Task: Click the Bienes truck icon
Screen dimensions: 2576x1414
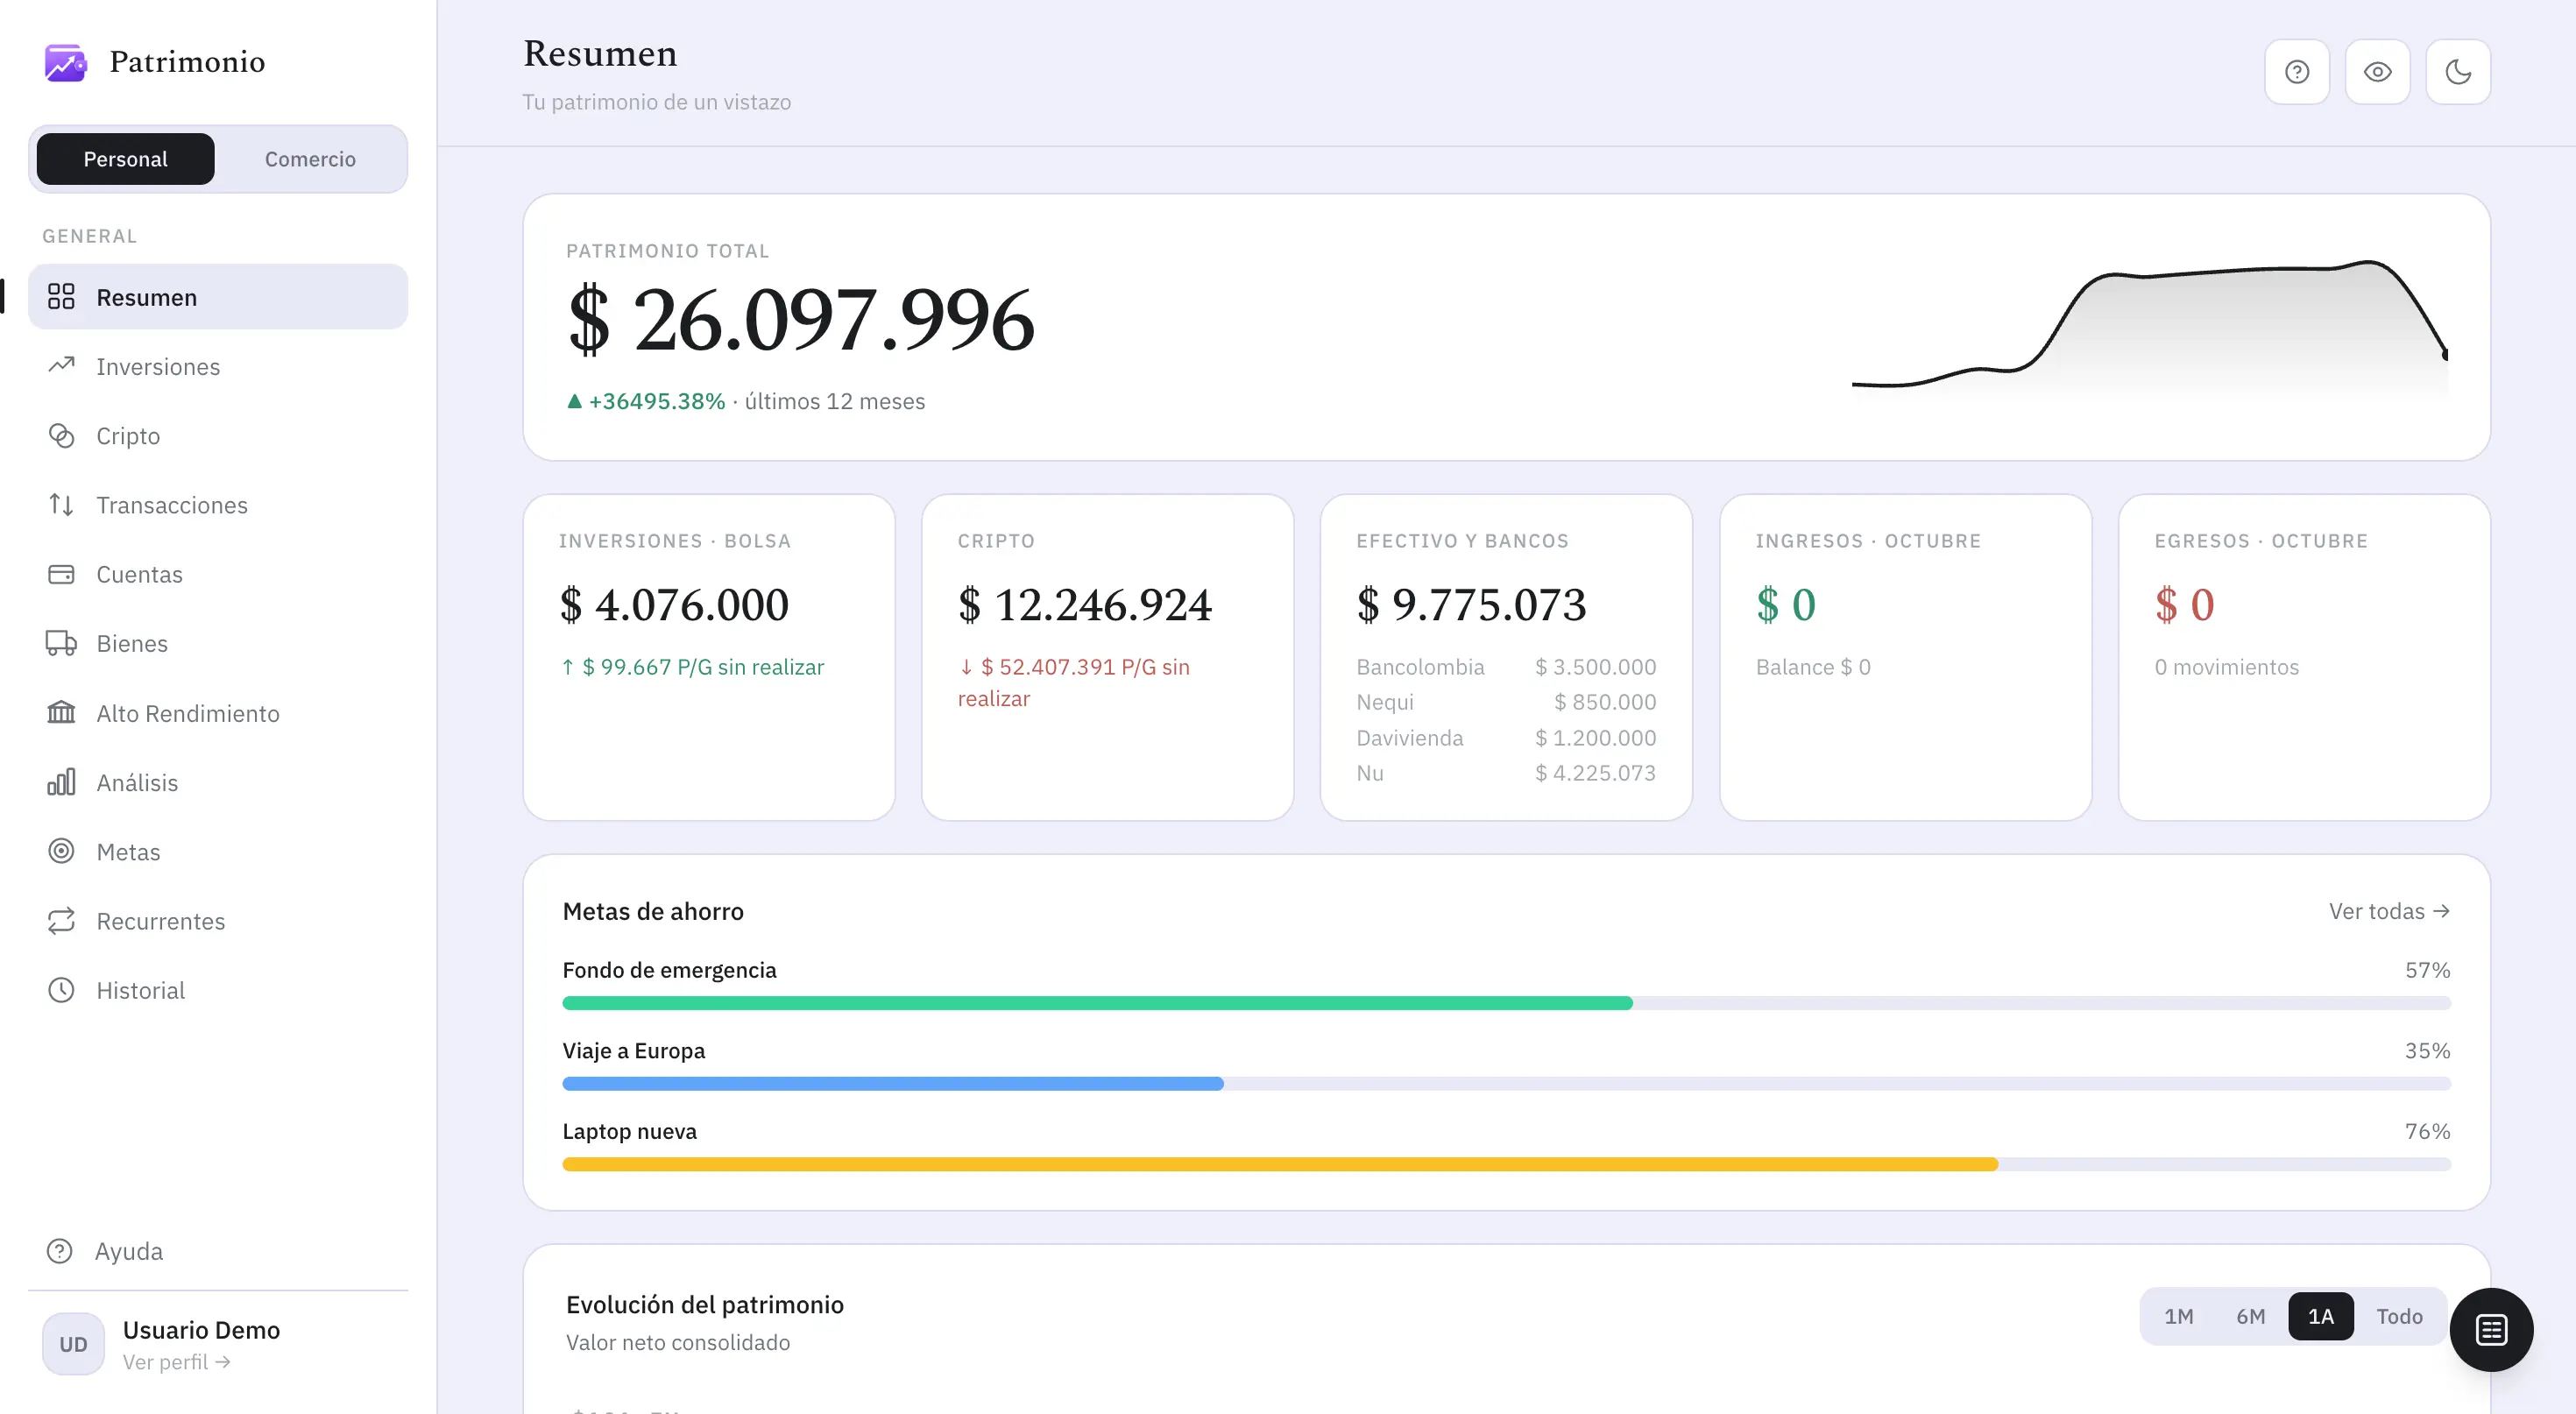Action: (x=61, y=643)
